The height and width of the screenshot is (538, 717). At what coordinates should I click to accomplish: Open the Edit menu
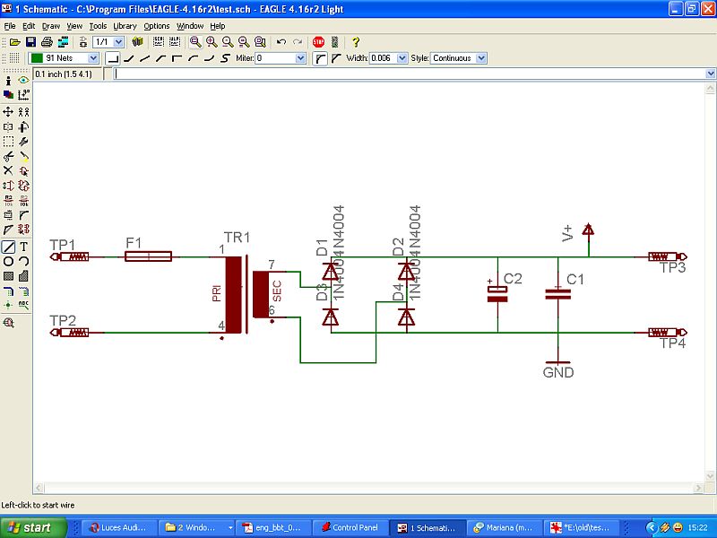tap(29, 26)
